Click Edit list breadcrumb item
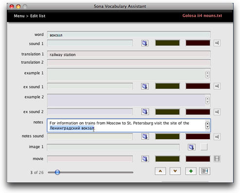240x193 pixels. click(x=37, y=16)
